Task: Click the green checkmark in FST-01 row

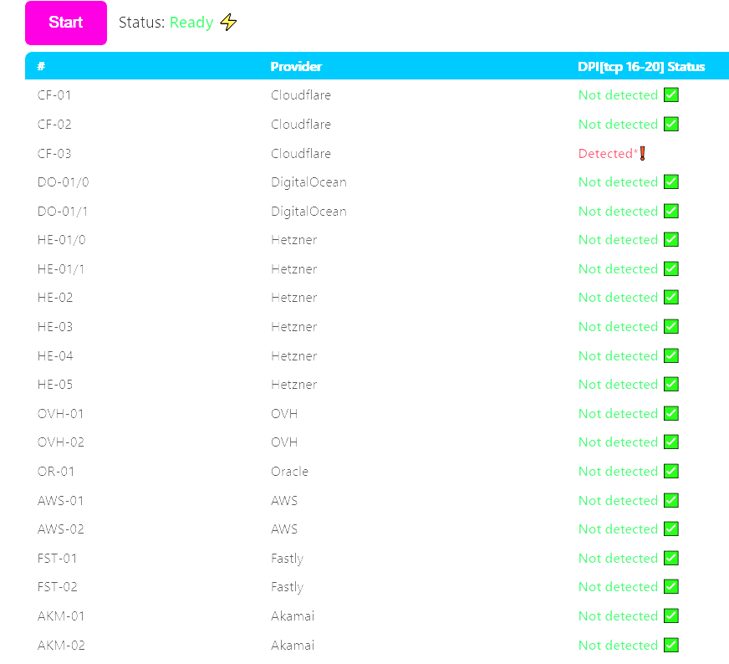Action: click(x=670, y=558)
